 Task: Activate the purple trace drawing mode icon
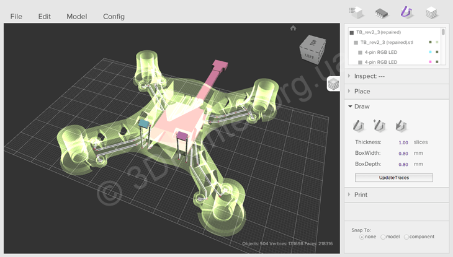[x=406, y=12]
